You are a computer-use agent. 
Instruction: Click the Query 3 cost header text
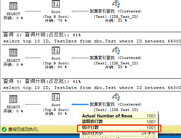tap(42, 81)
